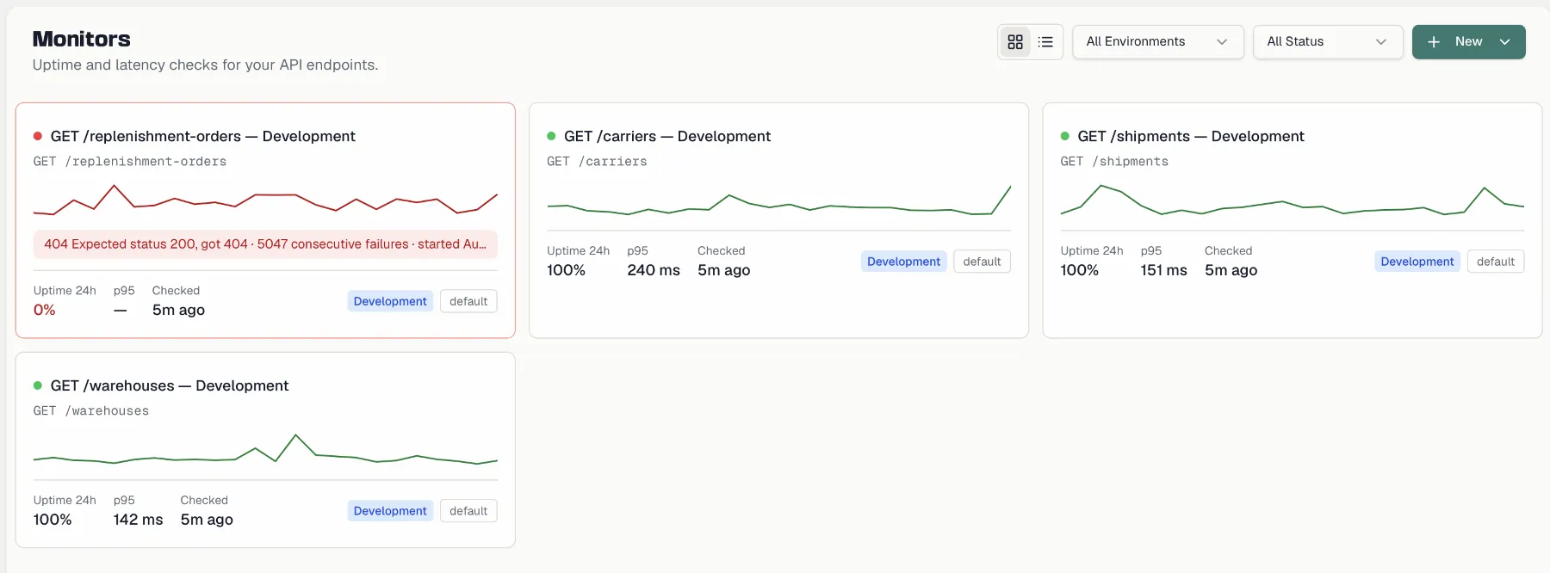
Task: Click the 151 ms p95 value
Action: 1164,270
